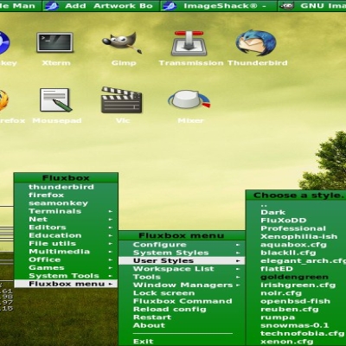Apply the noir.cfg style
This screenshot has width=346, height=346.
tap(296, 293)
